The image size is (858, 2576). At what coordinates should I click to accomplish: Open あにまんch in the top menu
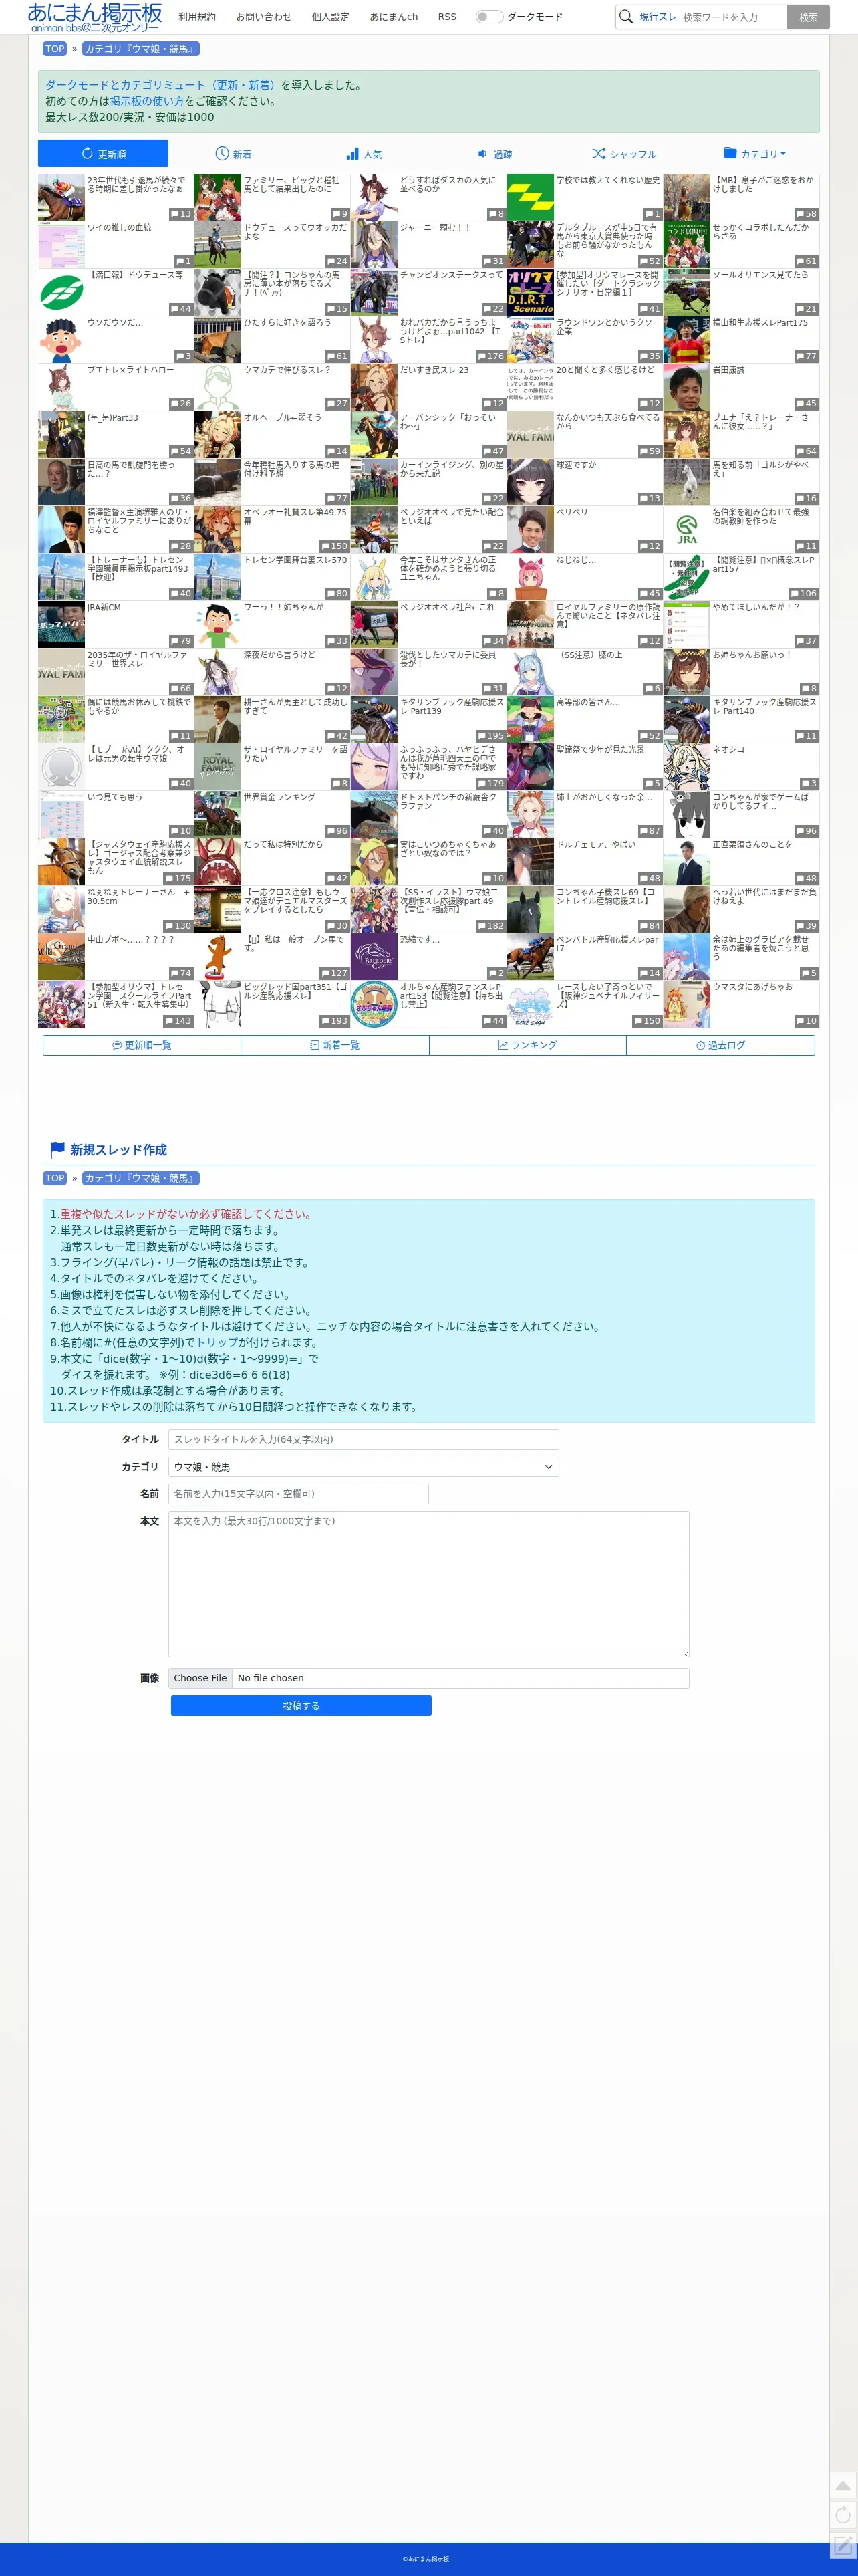[394, 17]
